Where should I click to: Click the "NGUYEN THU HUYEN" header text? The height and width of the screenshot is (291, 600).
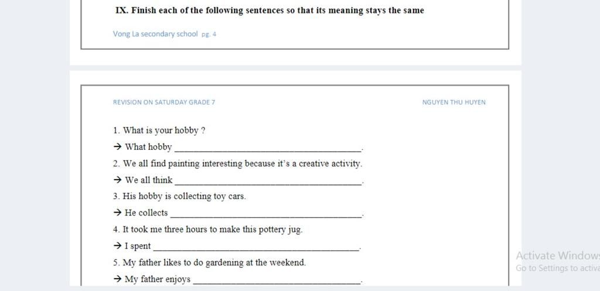pos(454,102)
